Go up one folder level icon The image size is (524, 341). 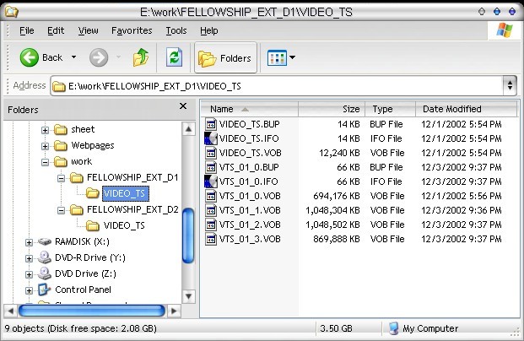[x=141, y=57]
